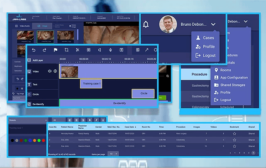Click the Add Layer plus icon
Screen dimensions: 266x168
click(x=29, y=60)
